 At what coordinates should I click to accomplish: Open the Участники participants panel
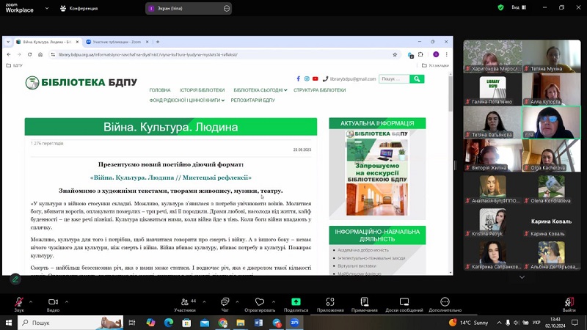pos(185,304)
